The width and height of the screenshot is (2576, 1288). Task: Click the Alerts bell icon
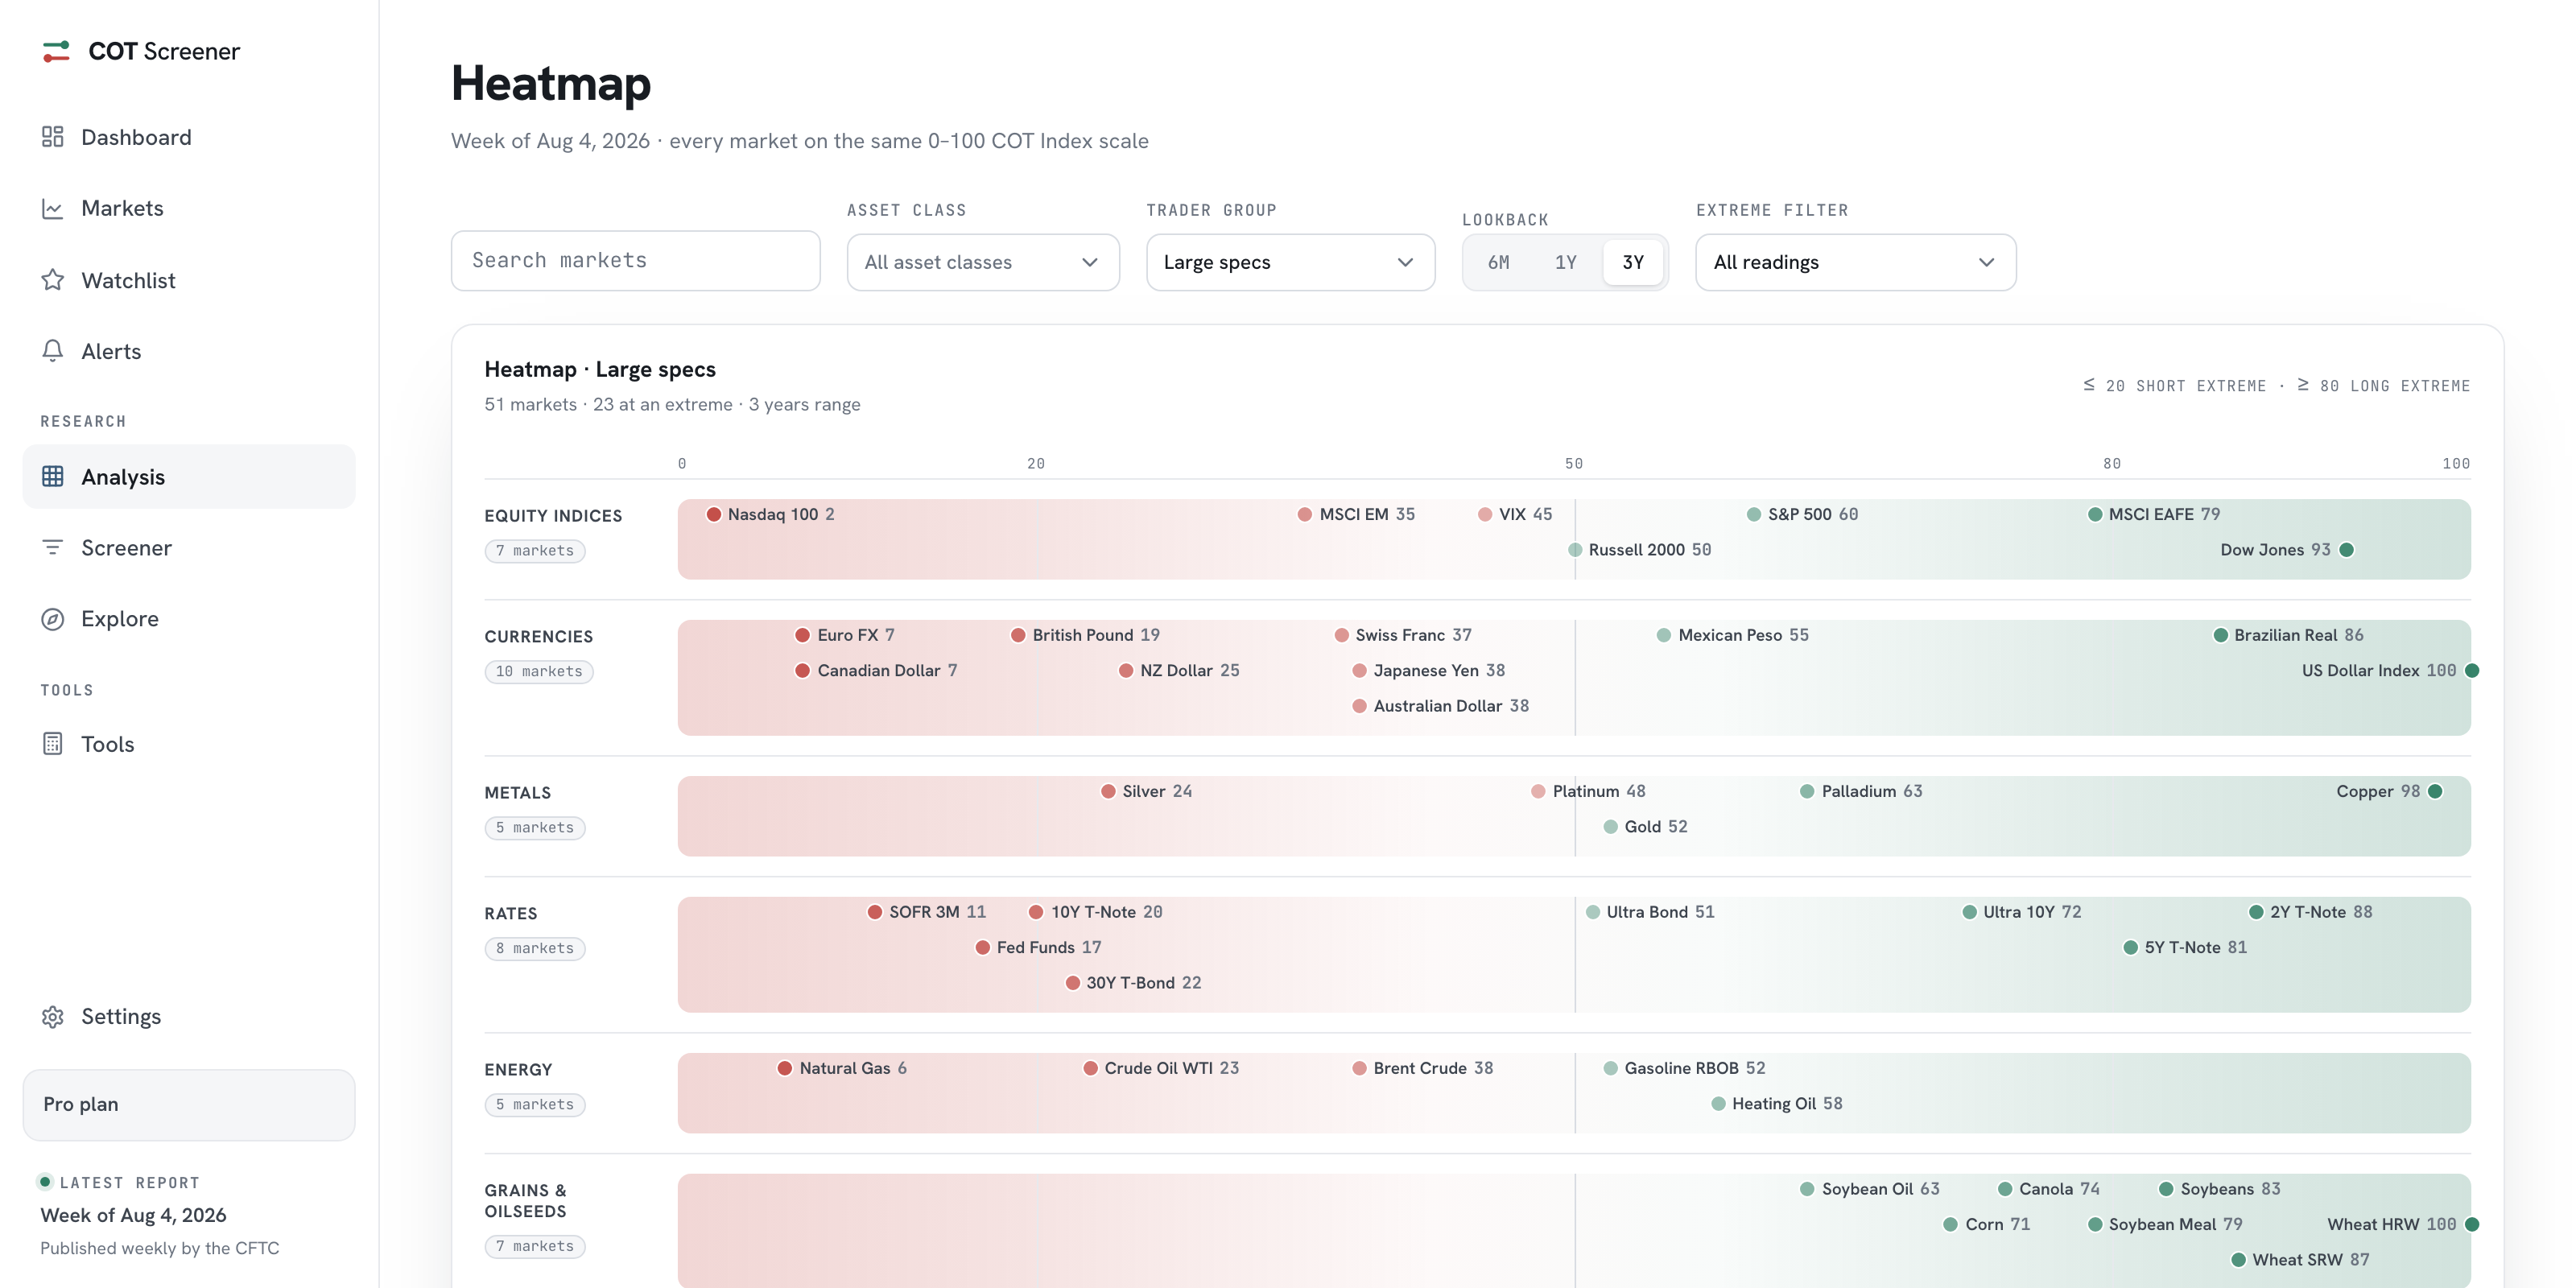coord(52,351)
